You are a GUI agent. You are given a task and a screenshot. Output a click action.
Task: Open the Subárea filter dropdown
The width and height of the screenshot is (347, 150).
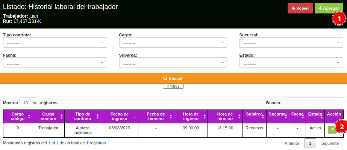click(173, 63)
